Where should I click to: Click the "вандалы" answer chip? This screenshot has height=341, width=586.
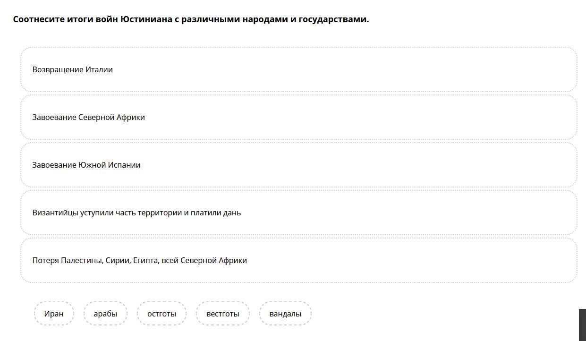click(x=285, y=314)
